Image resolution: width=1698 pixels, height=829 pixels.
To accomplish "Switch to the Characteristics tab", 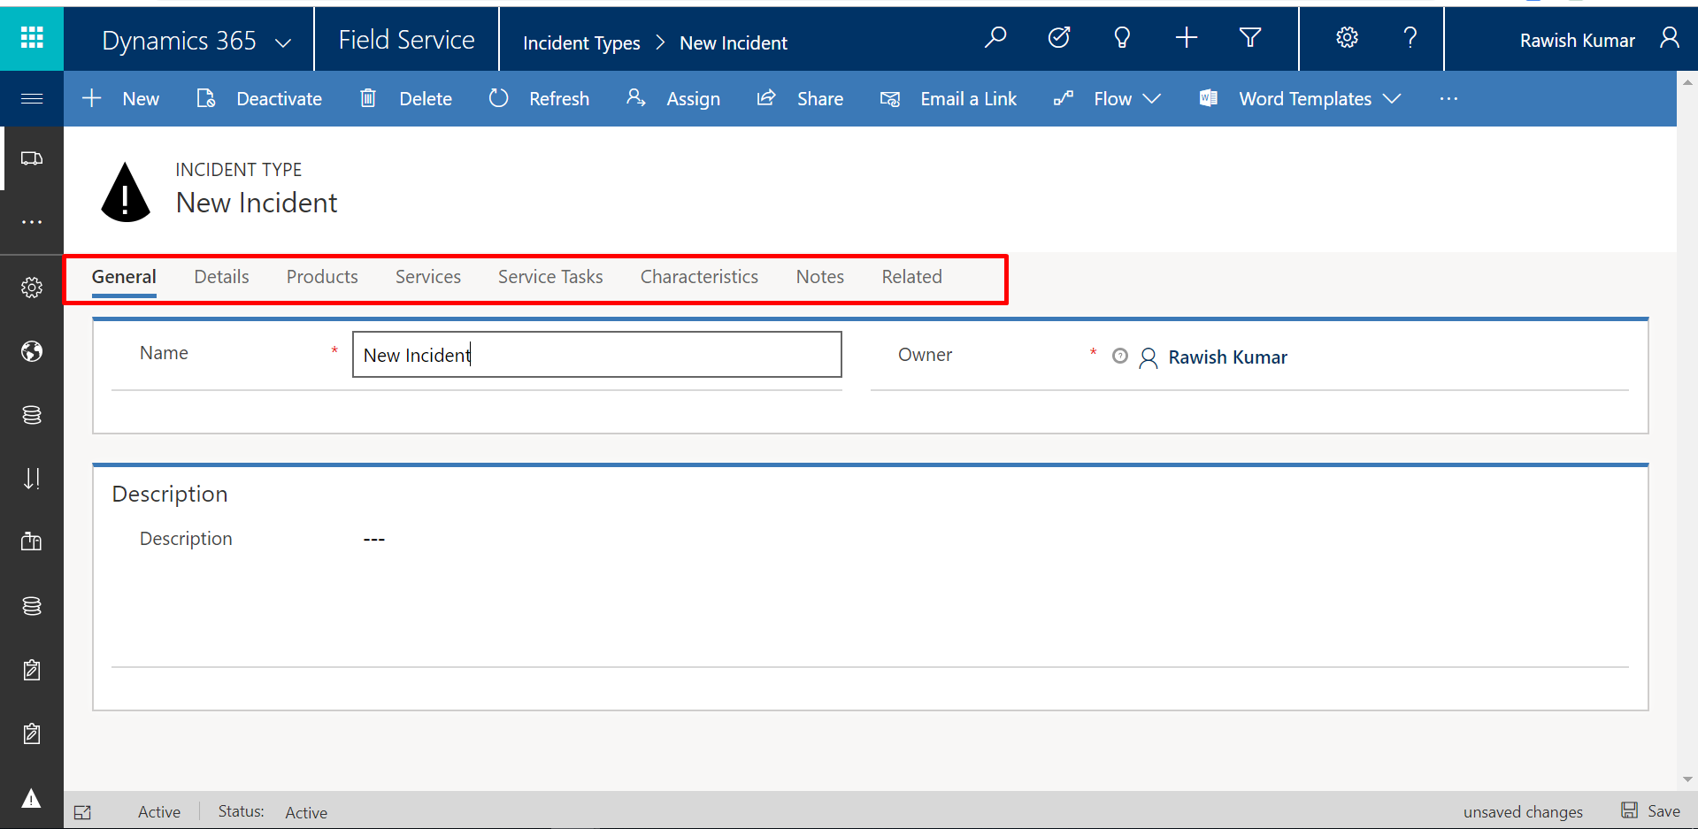I will [x=699, y=277].
